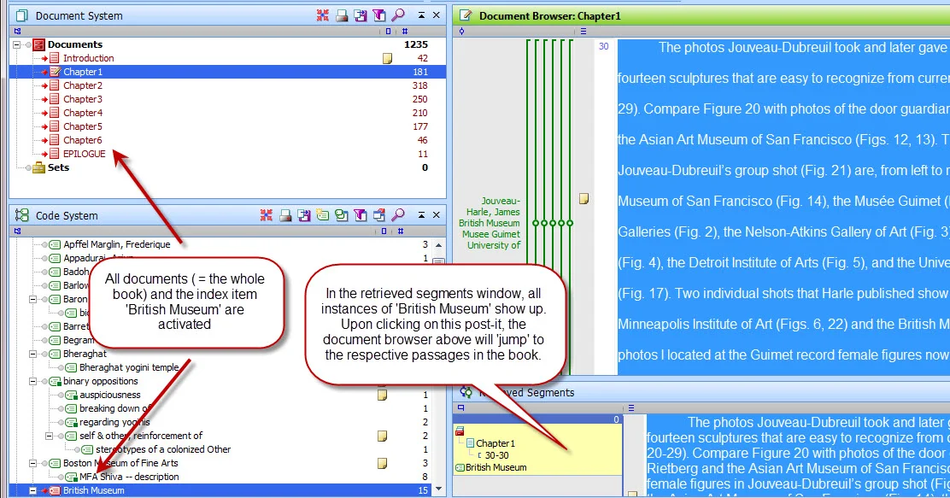Open the memo beside paragraph 30
Image resolution: width=950 pixels, height=498 pixels.
584,198
